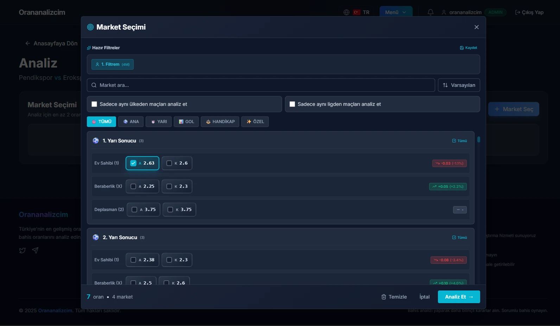
Task: Open the Varsayılan sort dropdown
Action: pyautogui.click(x=459, y=85)
